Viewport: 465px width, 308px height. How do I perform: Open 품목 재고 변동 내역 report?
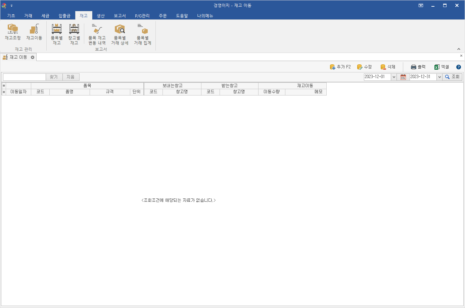click(97, 34)
